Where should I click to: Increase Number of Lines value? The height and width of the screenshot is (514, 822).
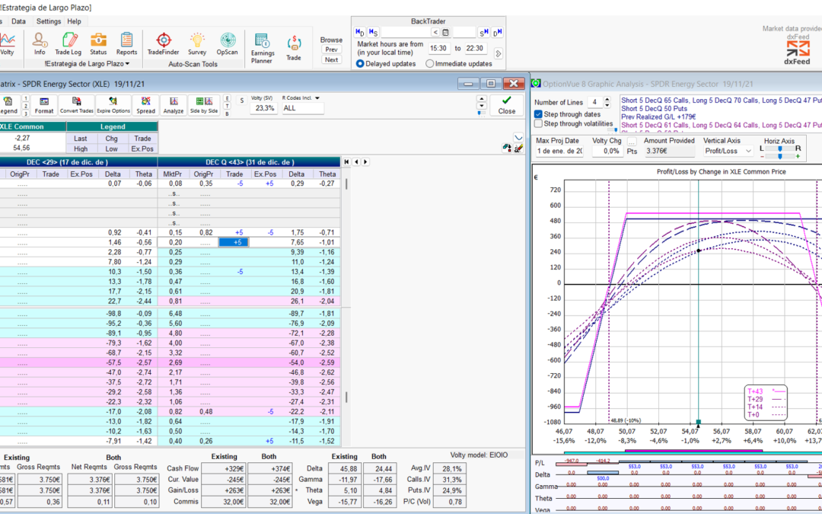click(x=607, y=99)
